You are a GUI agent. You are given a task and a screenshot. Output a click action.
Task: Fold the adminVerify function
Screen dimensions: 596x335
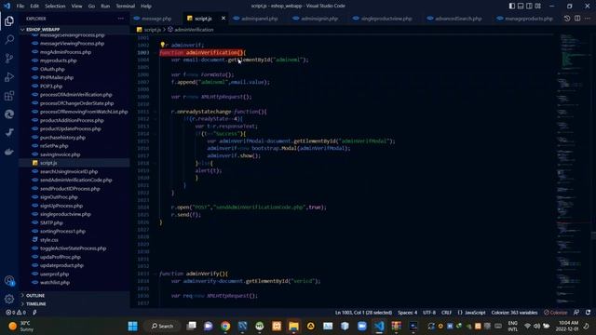coord(156,274)
